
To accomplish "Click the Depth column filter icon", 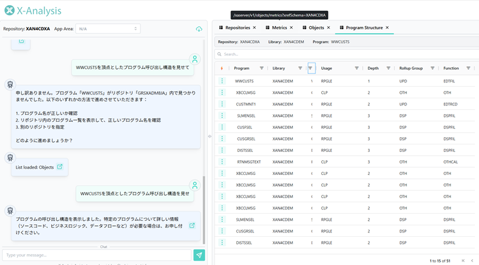I will click(388, 68).
